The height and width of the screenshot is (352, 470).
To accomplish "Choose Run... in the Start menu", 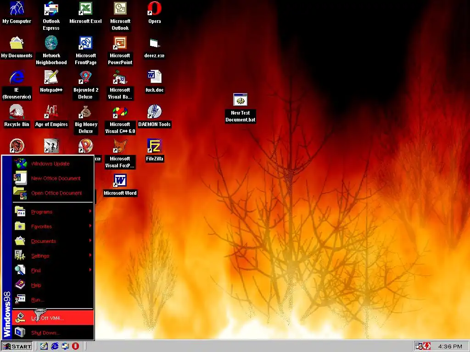I will coord(53,300).
